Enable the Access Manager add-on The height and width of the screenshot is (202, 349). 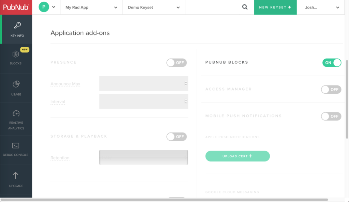coord(331,89)
